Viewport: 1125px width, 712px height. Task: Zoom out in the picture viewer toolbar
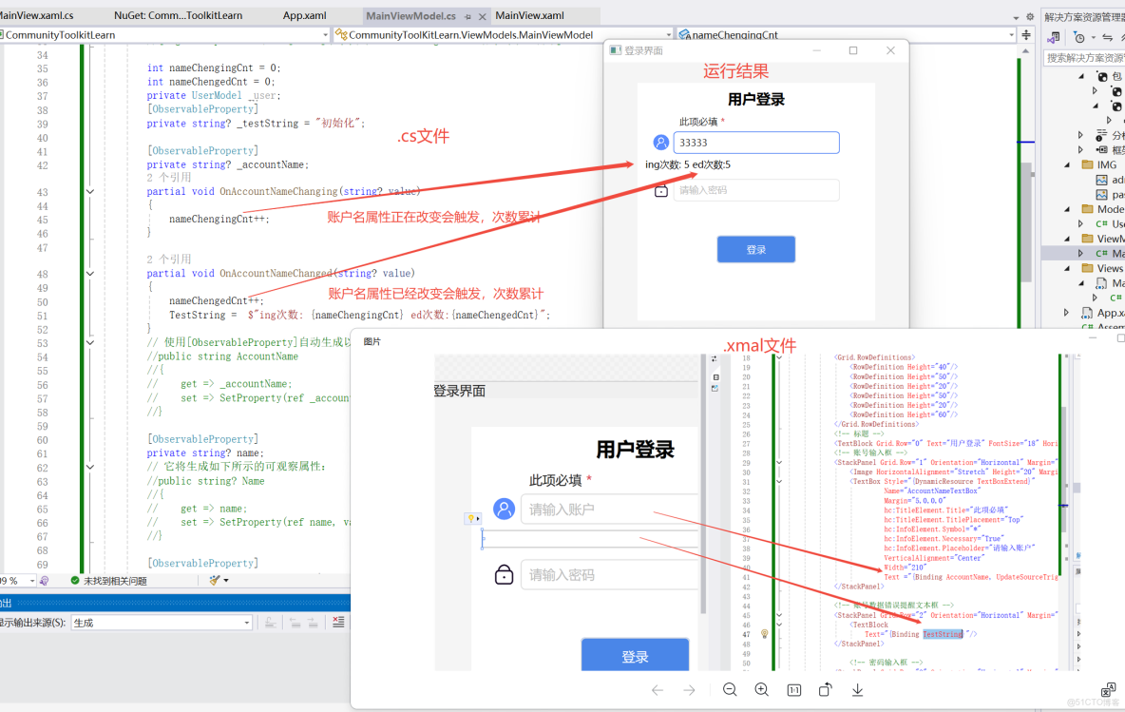[x=731, y=689]
